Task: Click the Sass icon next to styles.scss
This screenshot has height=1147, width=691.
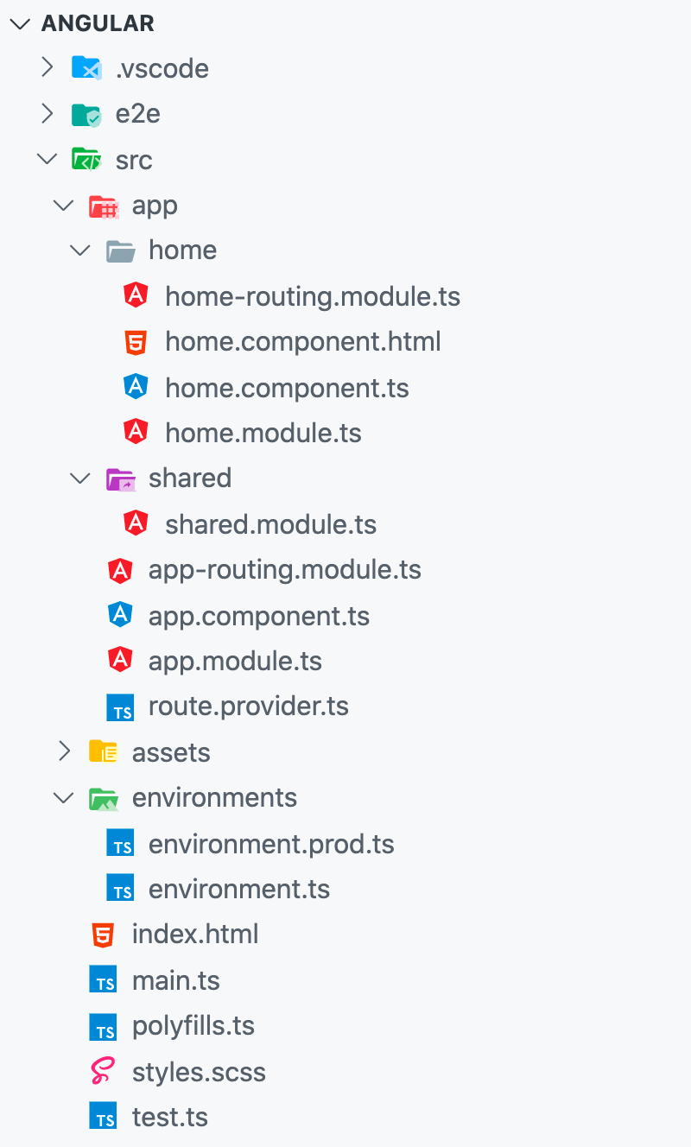Action: (103, 1071)
